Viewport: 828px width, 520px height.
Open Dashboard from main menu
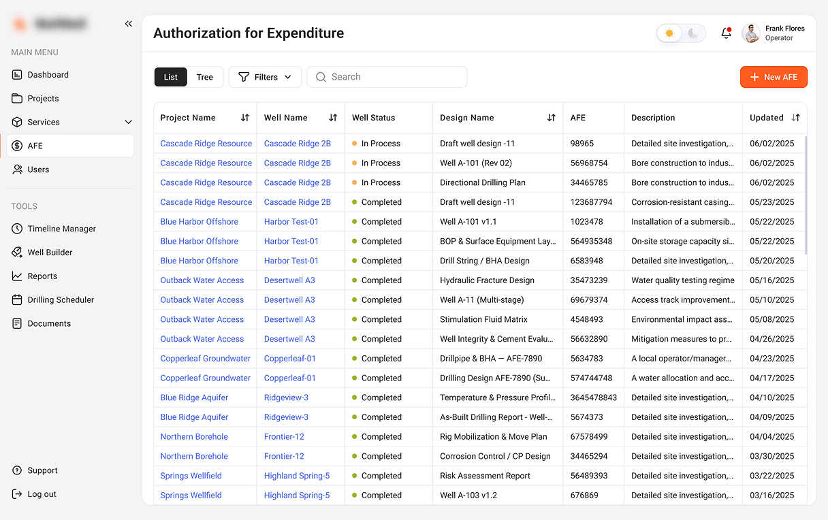coord(48,75)
